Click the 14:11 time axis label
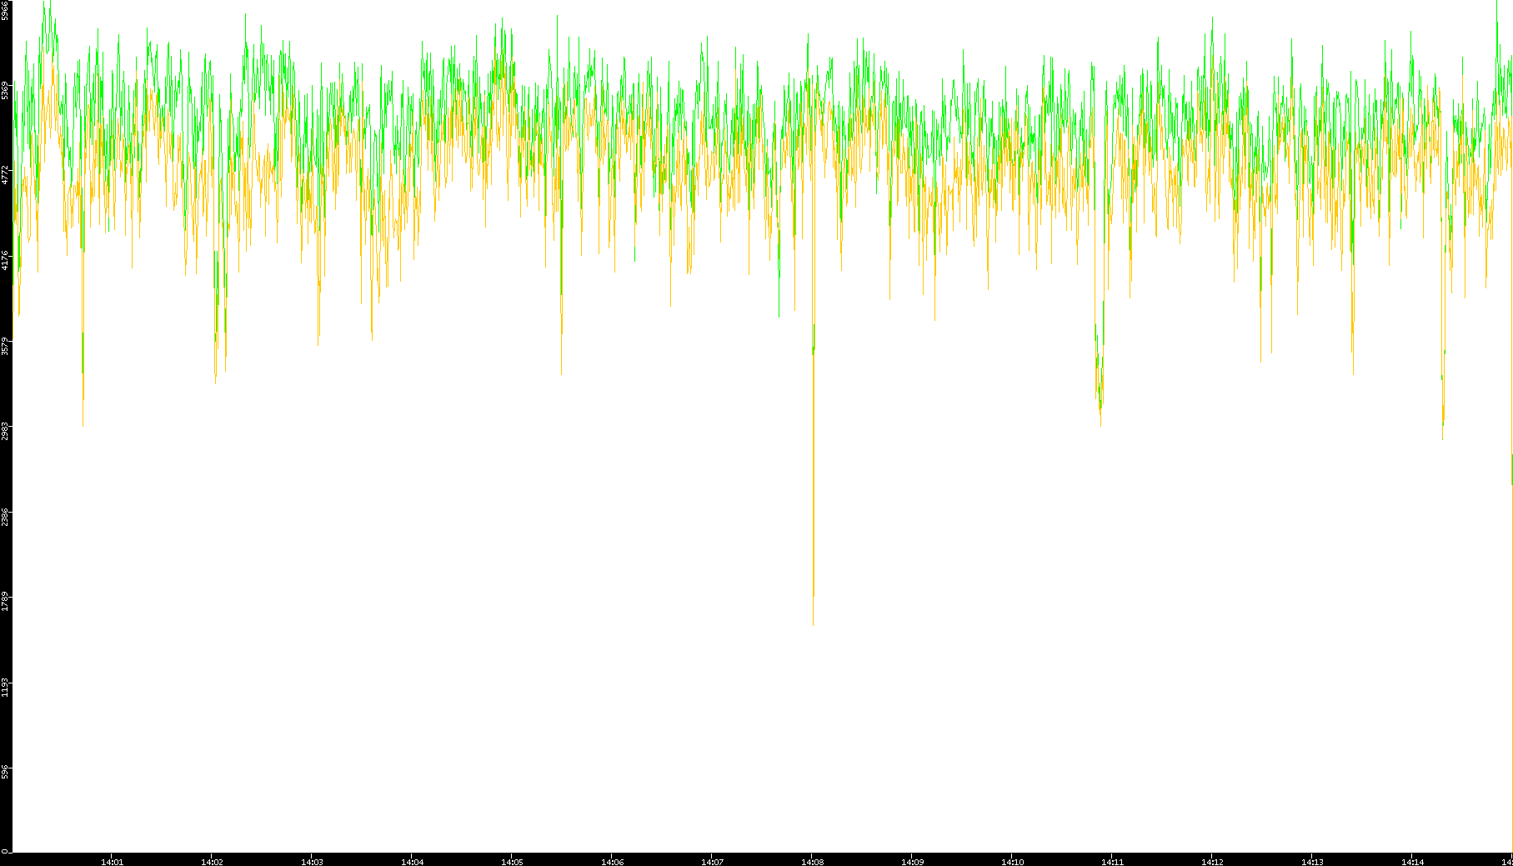Viewport: 1513px width, 866px height. point(1112,862)
